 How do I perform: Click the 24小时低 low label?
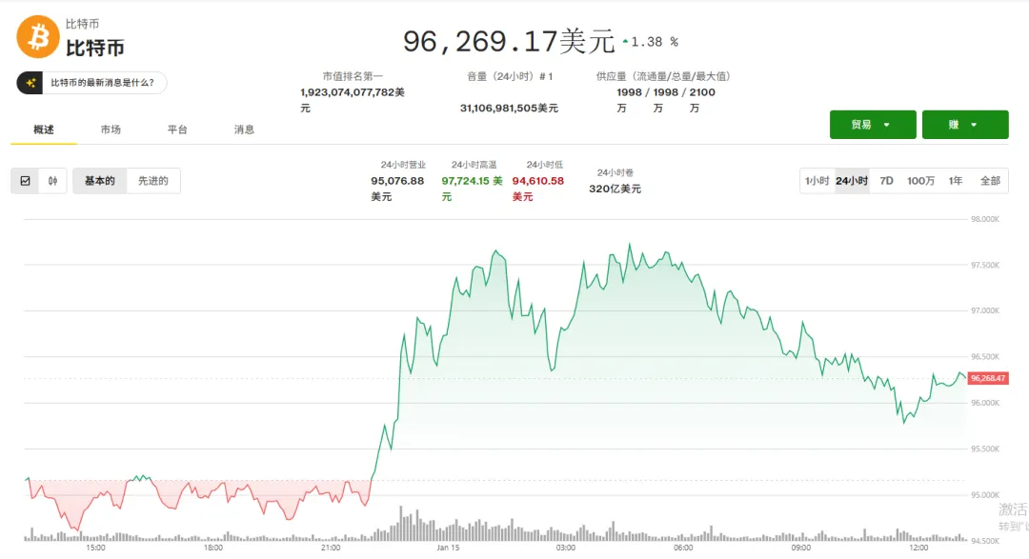(x=545, y=165)
